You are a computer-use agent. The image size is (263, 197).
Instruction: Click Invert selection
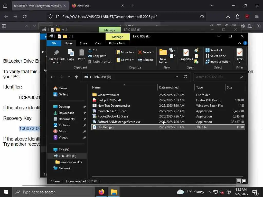point(218,62)
